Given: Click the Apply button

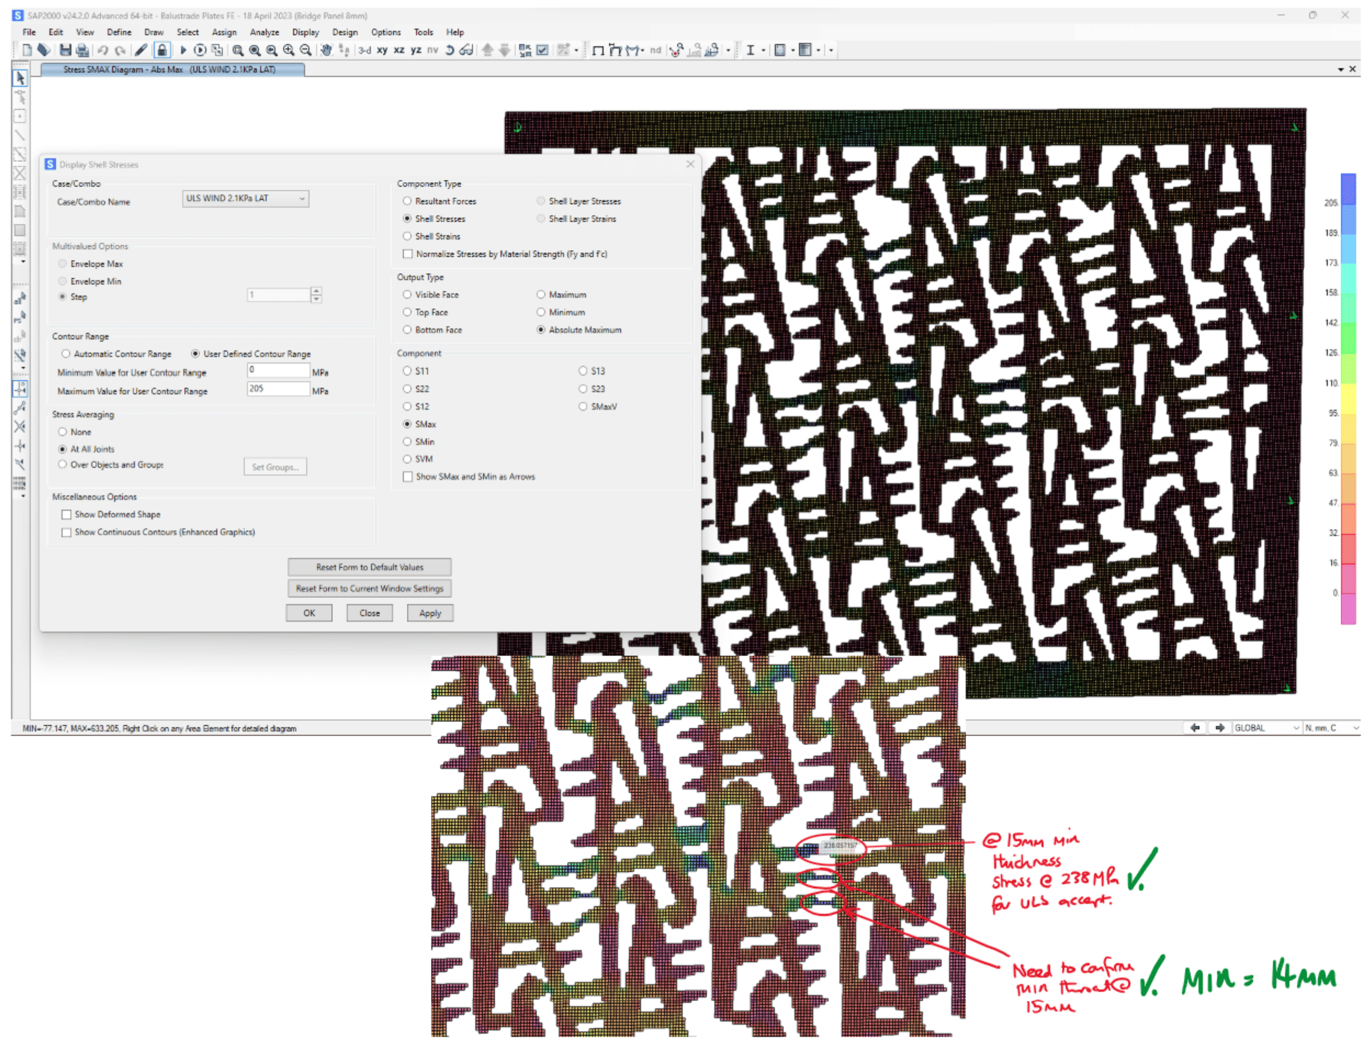Looking at the screenshot, I should (429, 614).
